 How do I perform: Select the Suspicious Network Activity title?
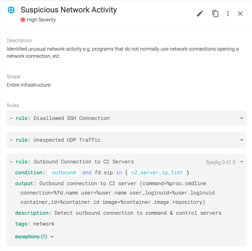[x=69, y=10]
